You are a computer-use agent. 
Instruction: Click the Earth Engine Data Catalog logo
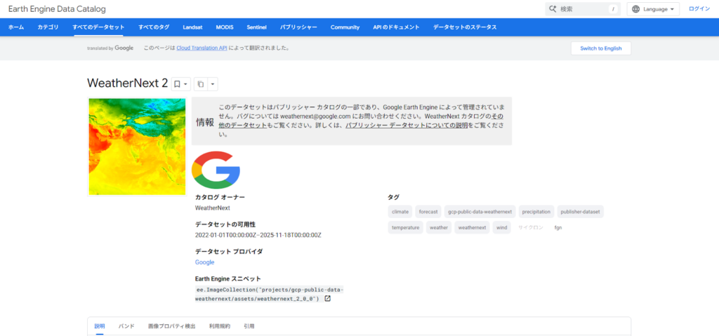(x=57, y=8)
